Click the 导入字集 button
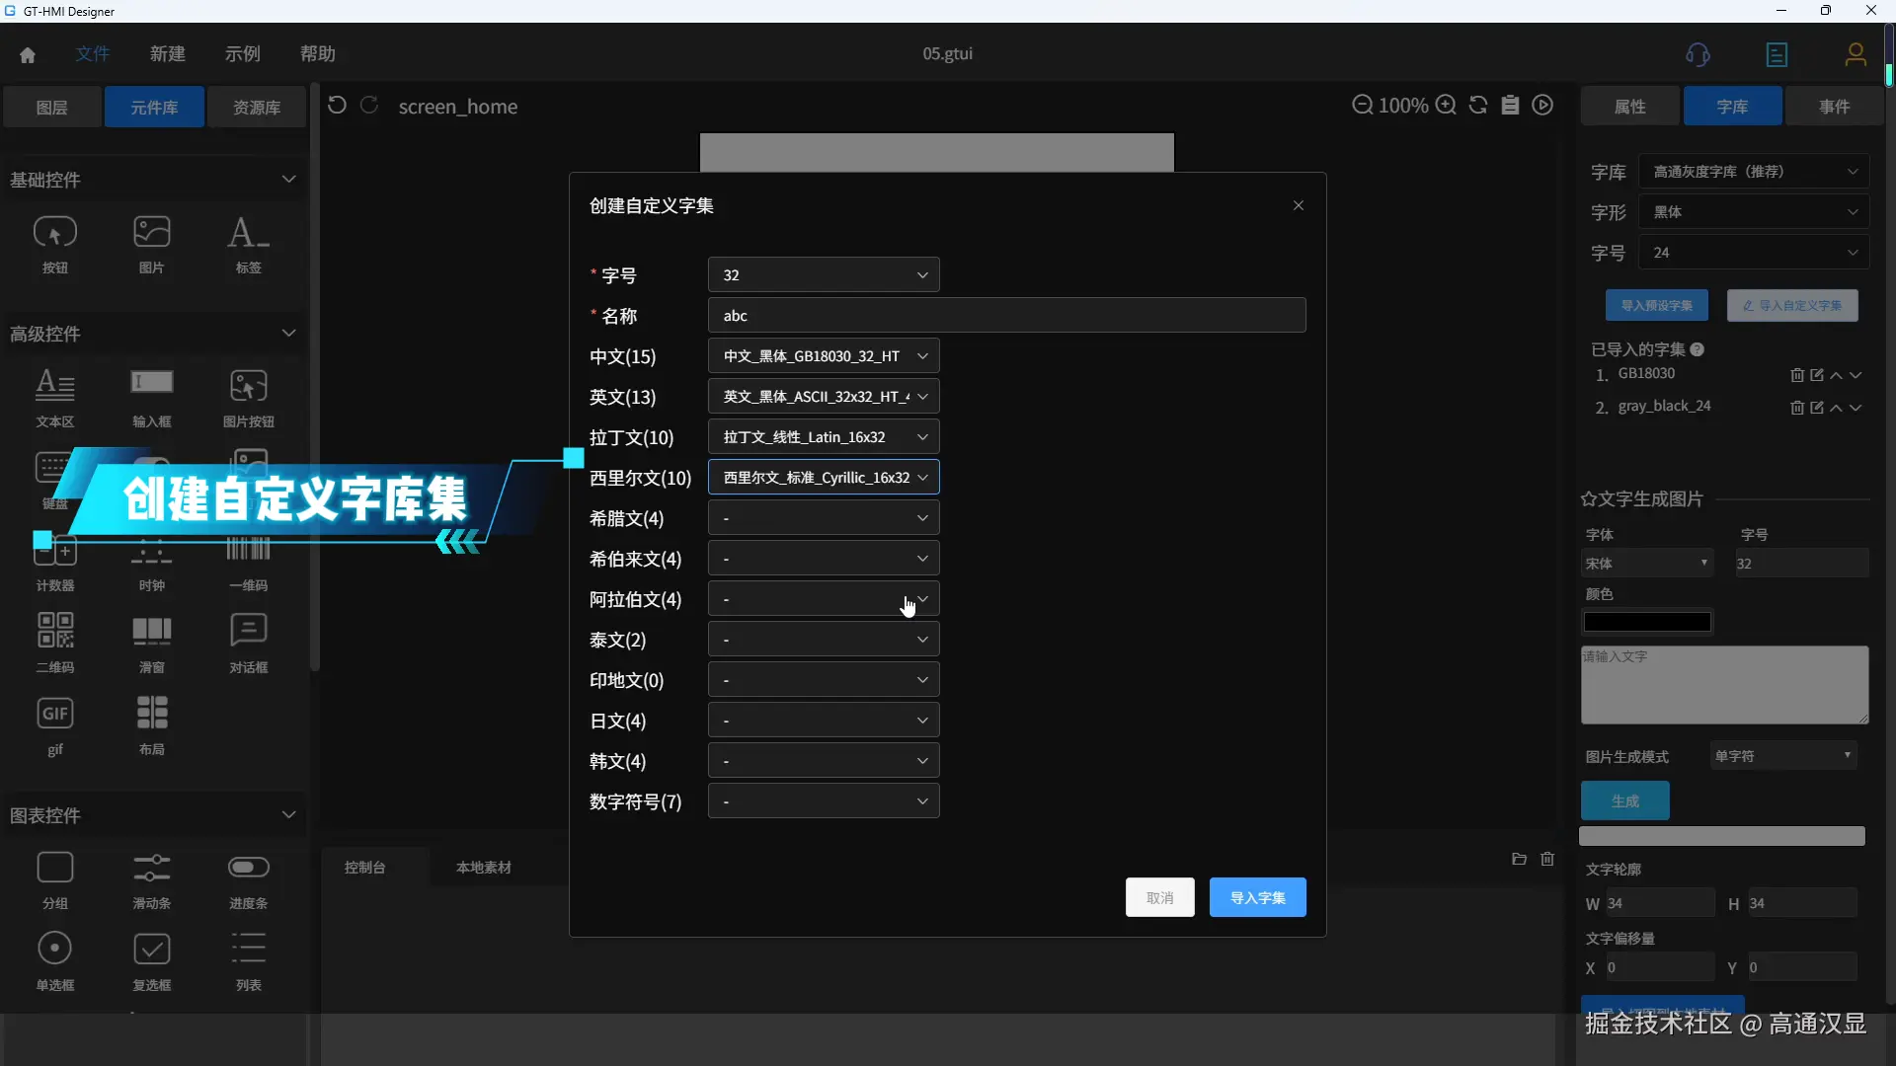 point(1257,897)
